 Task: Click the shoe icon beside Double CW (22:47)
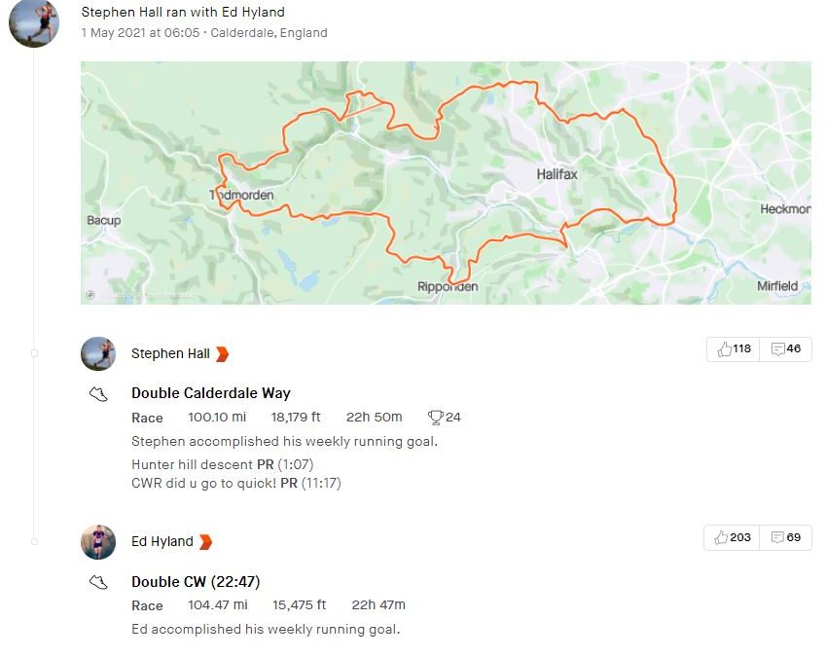coord(98,582)
